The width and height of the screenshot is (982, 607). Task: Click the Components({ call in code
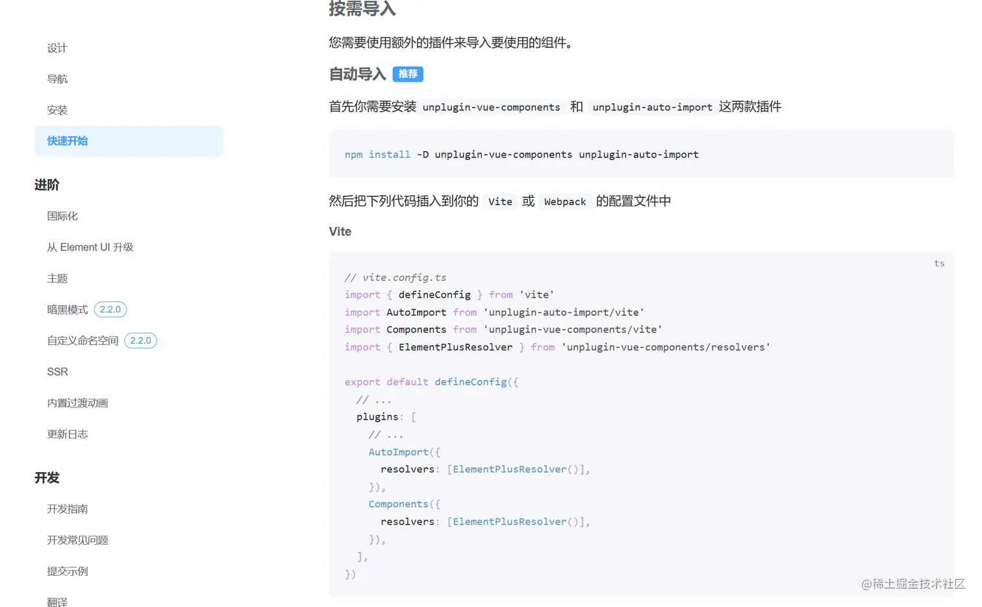coord(405,505)
